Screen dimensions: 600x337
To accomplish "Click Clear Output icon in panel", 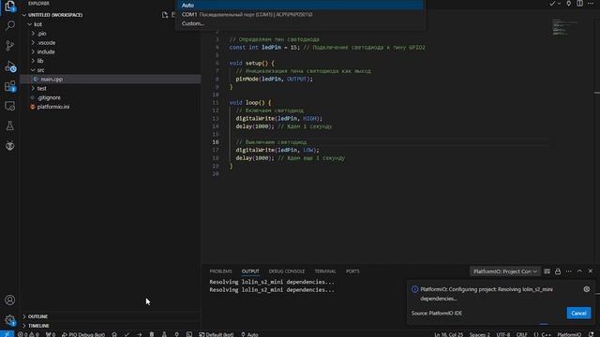I will 547,271.
